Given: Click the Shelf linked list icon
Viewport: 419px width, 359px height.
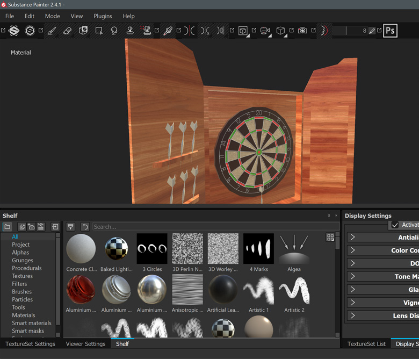Looking at the screenshot, I should pos(41,227).
